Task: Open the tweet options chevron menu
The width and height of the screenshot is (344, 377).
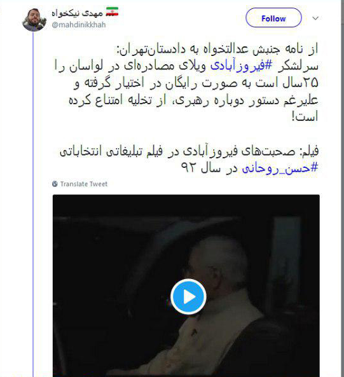Action: (315, 18)
